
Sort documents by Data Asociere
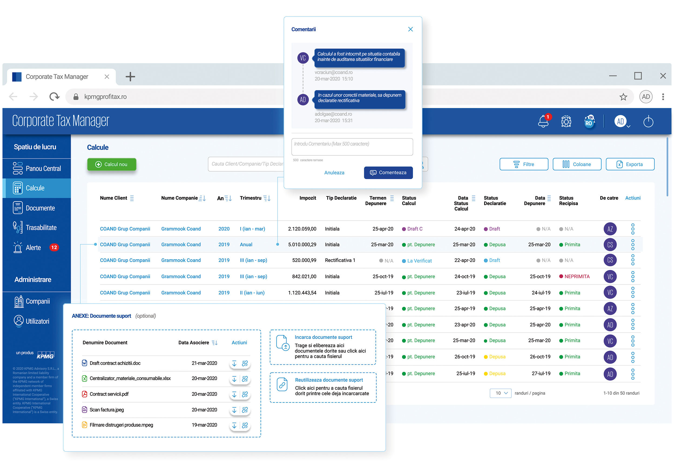pos(215,343)
